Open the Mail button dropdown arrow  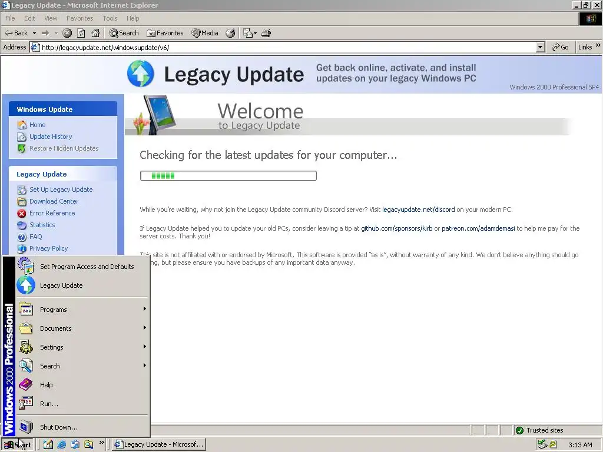255,33
